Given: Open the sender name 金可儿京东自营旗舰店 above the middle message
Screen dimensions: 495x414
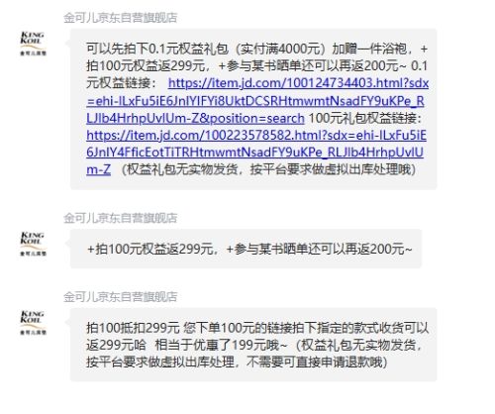Looking at the screenshot, I should 121,218.
